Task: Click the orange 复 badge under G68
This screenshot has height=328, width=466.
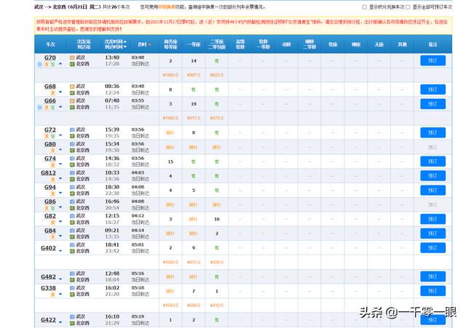Action: pyautogui.click(x=53, y=92)
